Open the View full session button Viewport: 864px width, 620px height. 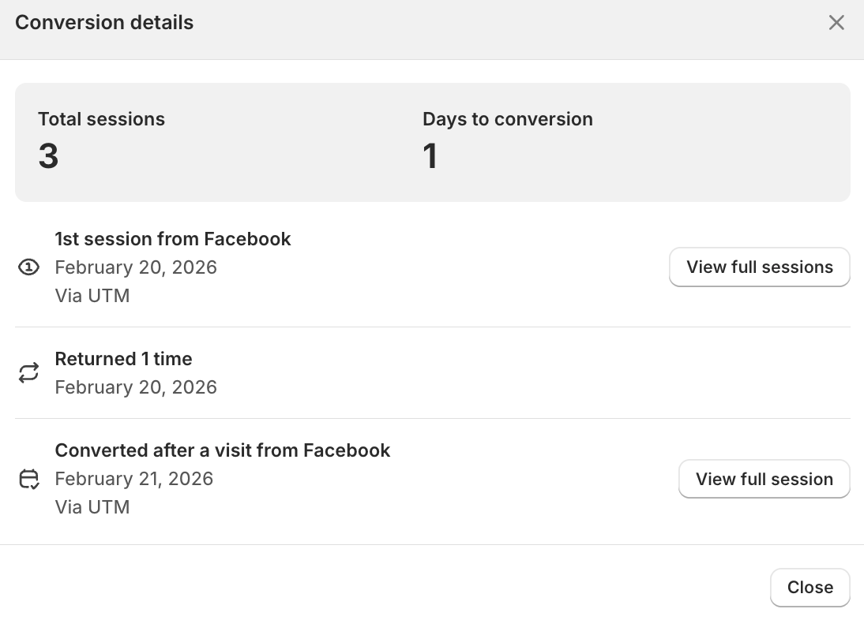point(764,479)
